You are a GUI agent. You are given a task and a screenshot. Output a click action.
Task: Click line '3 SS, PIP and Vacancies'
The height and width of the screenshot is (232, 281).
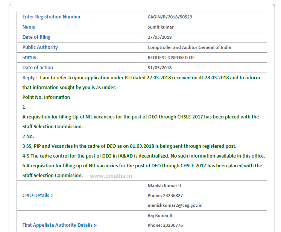(x=129, y=146)
